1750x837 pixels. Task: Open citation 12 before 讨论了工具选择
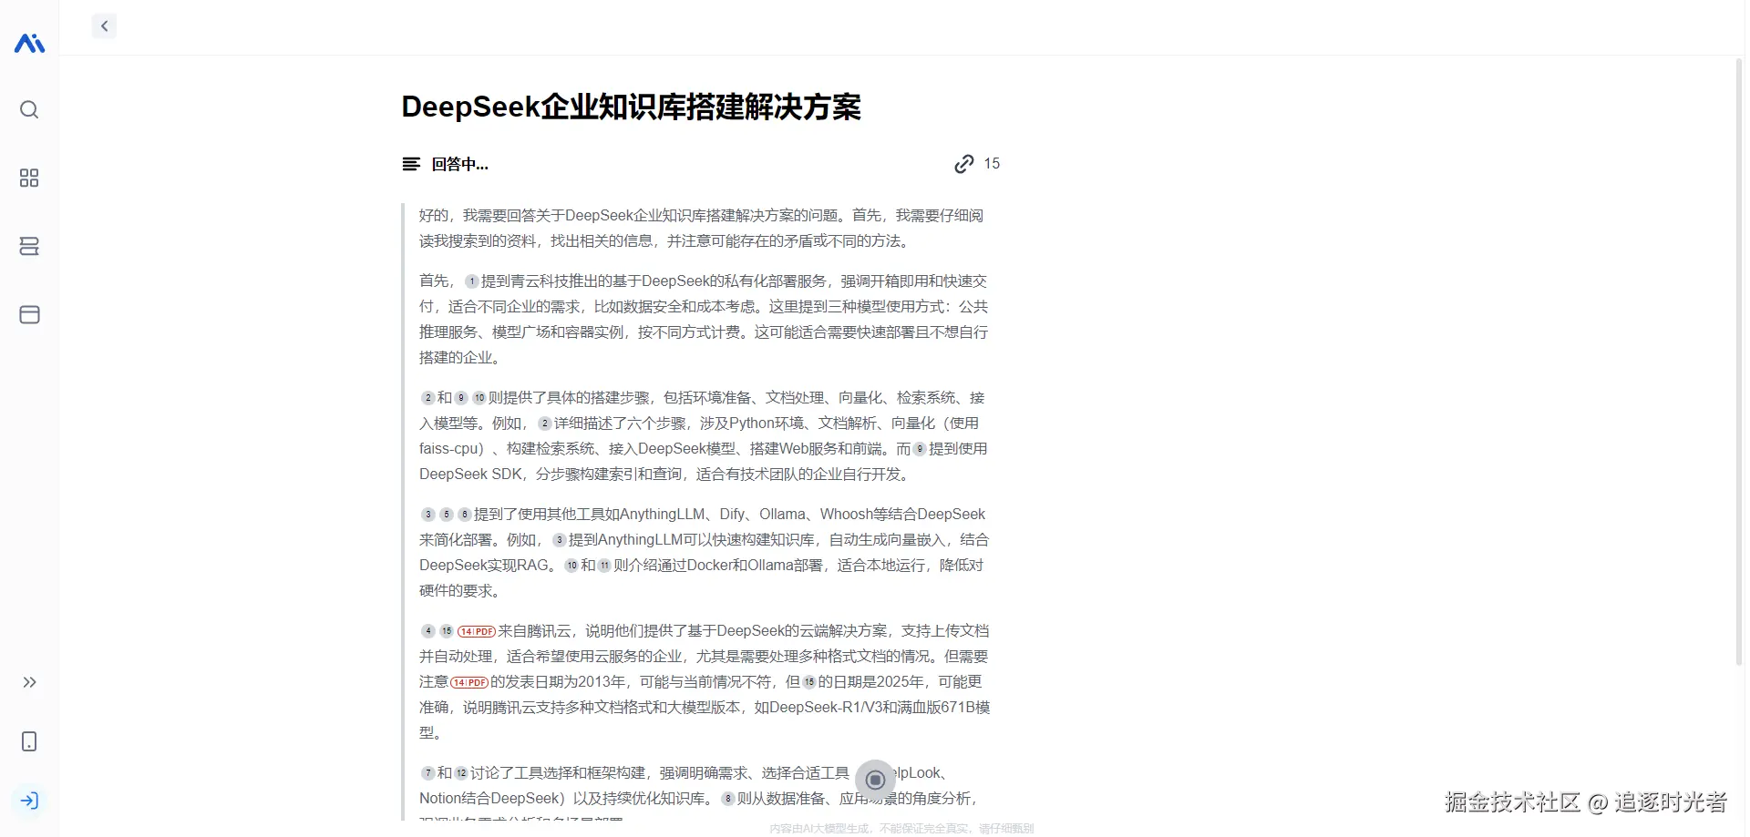pos(460,773)
